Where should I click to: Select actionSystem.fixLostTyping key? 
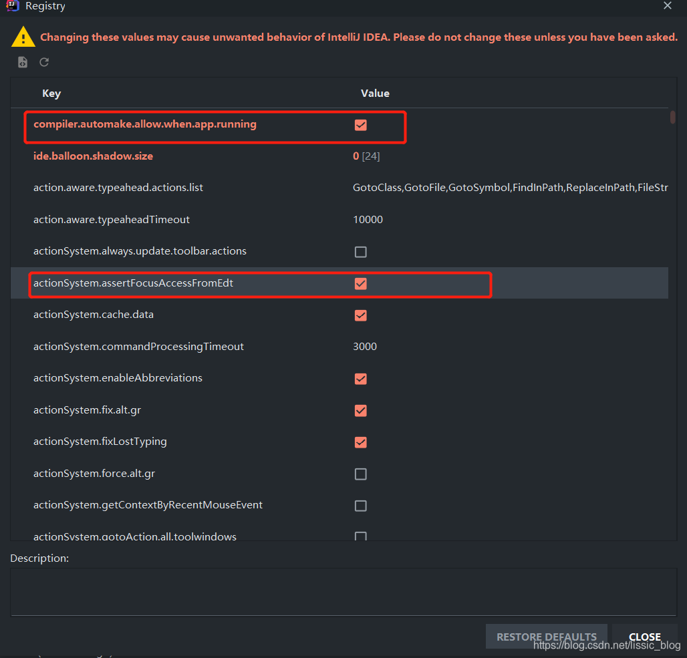(x=100, y=442)
